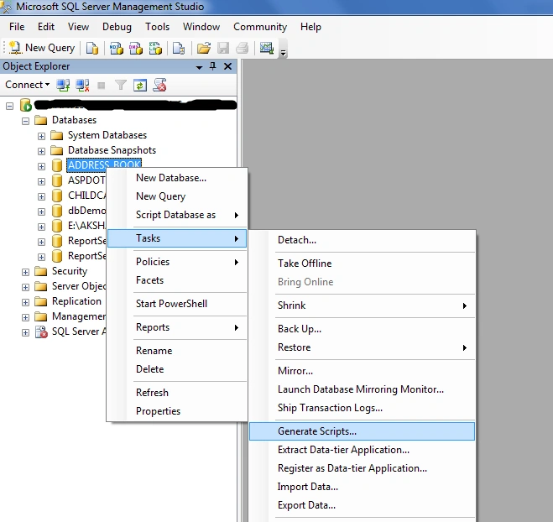Click the Open File folder icon
Viewport: 553px width, 522px height.
(x=204, y=48)
